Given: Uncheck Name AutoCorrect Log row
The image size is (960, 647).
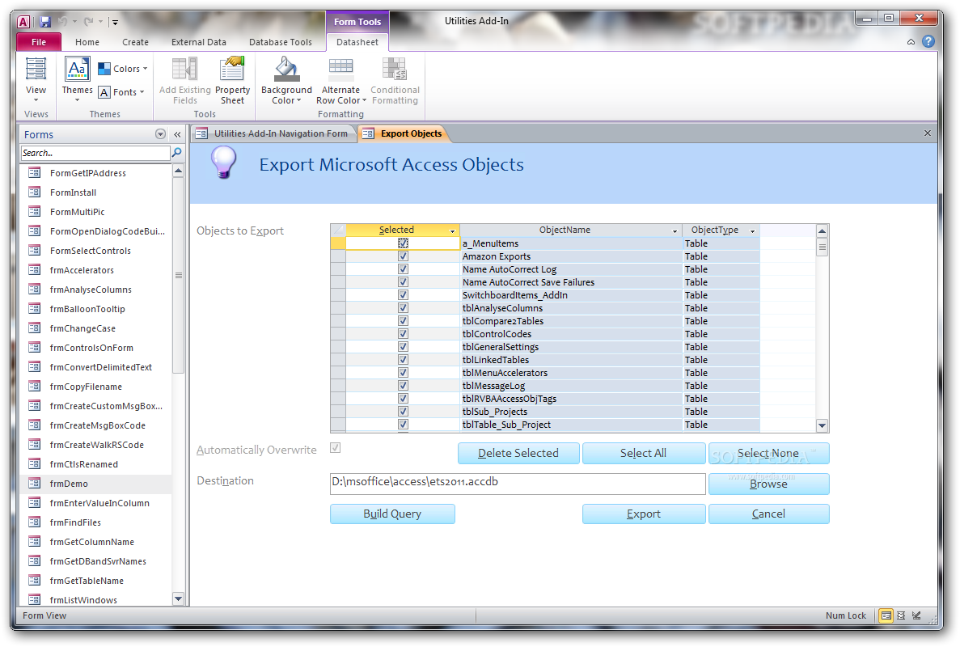Looking at the screenshot, I should [x=403, y=269].
